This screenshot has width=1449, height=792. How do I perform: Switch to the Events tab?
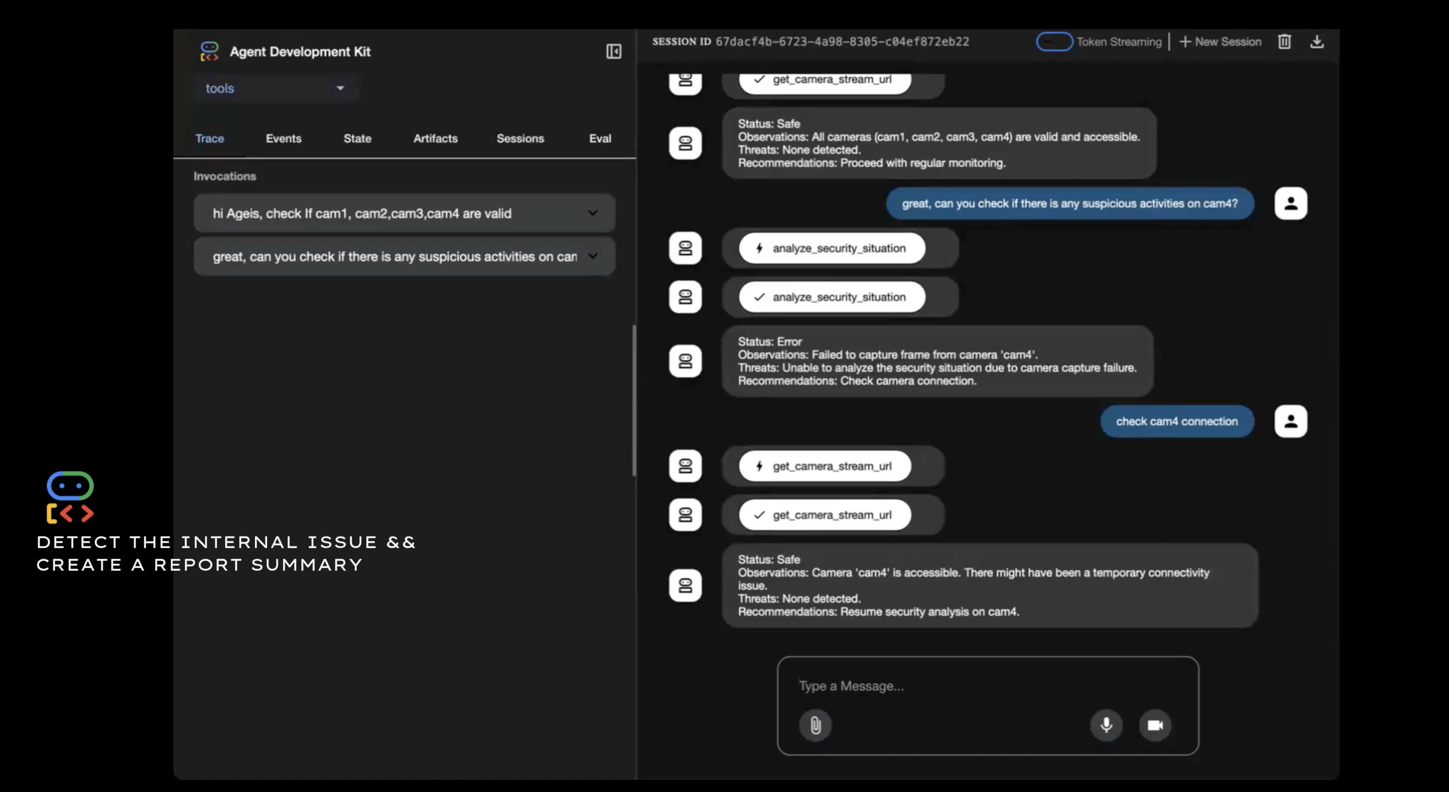click(x=284, y=138)
